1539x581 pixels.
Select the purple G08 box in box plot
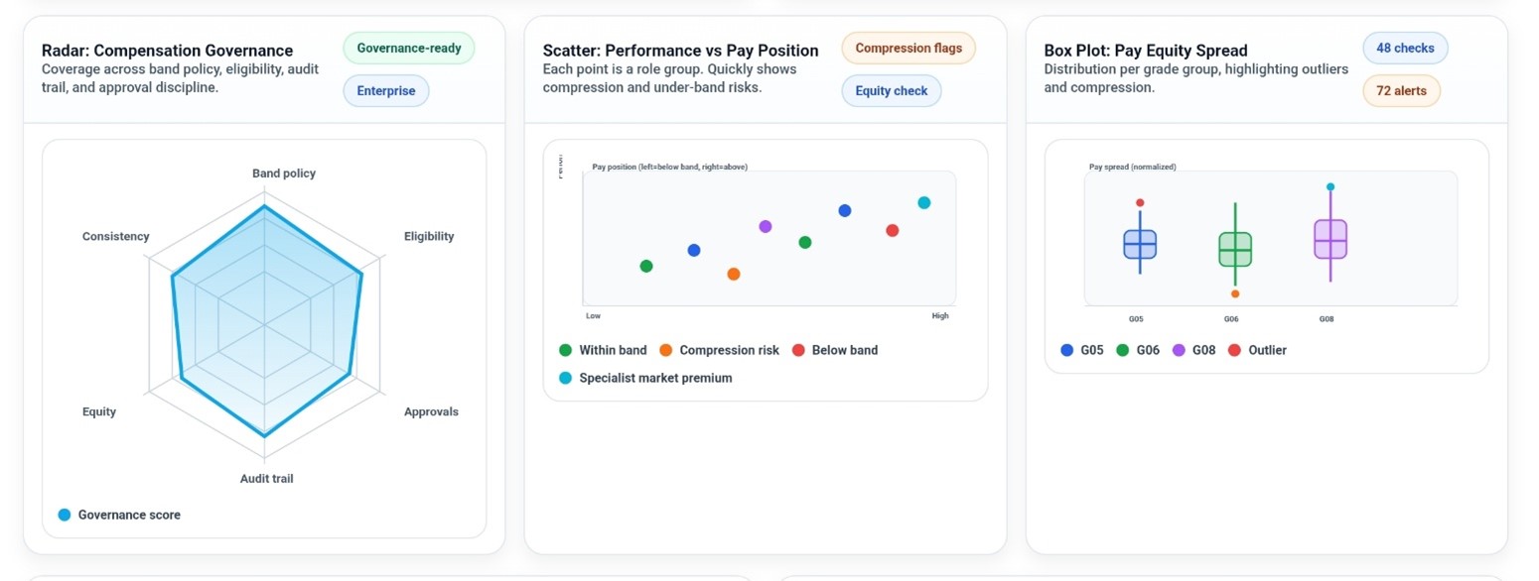(x=1330, y=239)
